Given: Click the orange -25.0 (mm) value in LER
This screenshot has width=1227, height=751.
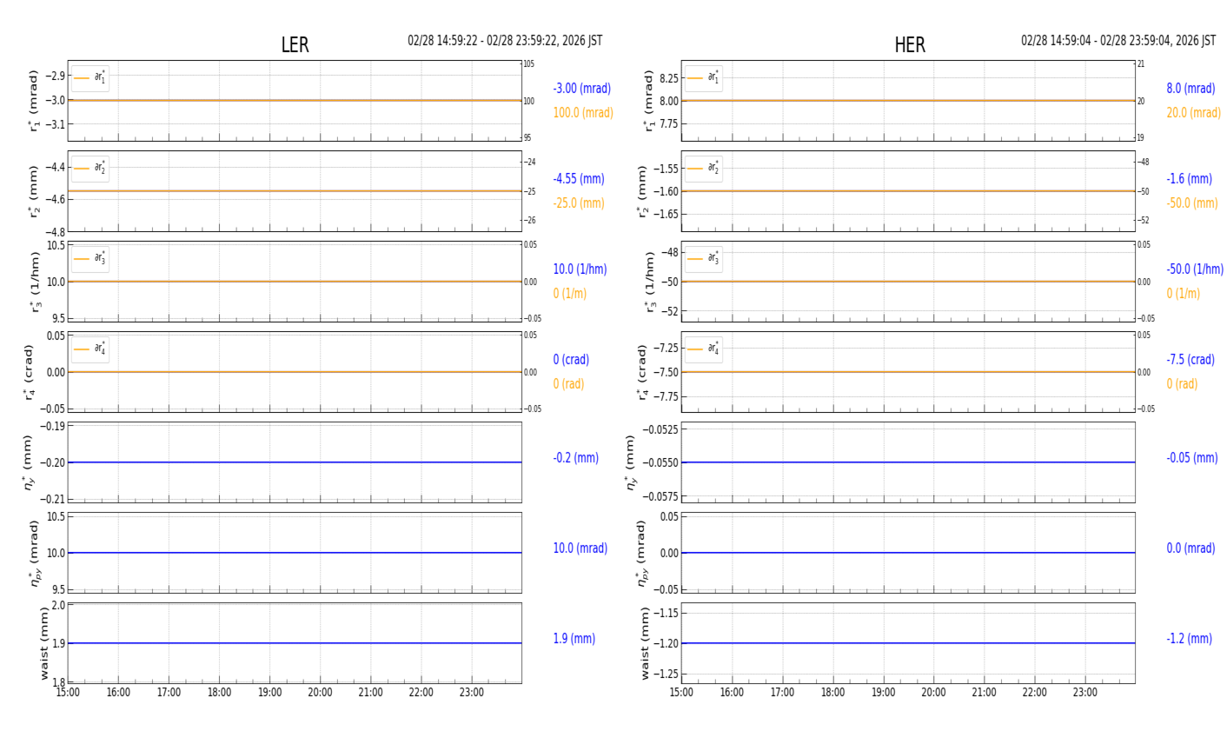Looking at the screenshot, I should pyautogui.click(x=579, y=203).
